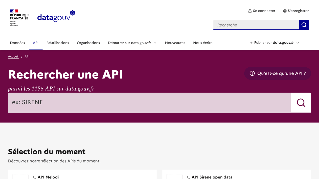Viewport: 319px width, 179px height.
Task: Click the text 'parmi les 1156 API sur data.gouv.fr'
Action: (x=51, y=89)
